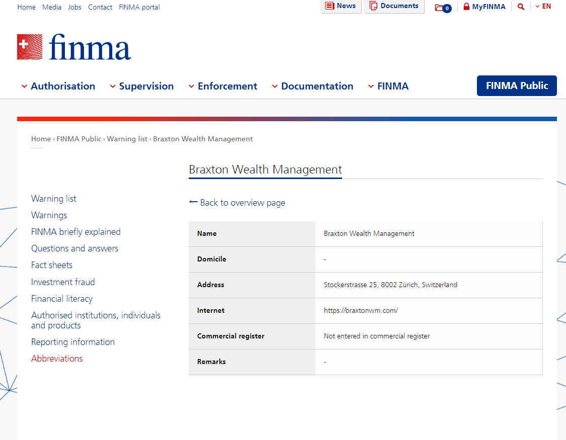
Task: Click the FINMA Public button
Action: pyautogui.click(x=517, y=85)
